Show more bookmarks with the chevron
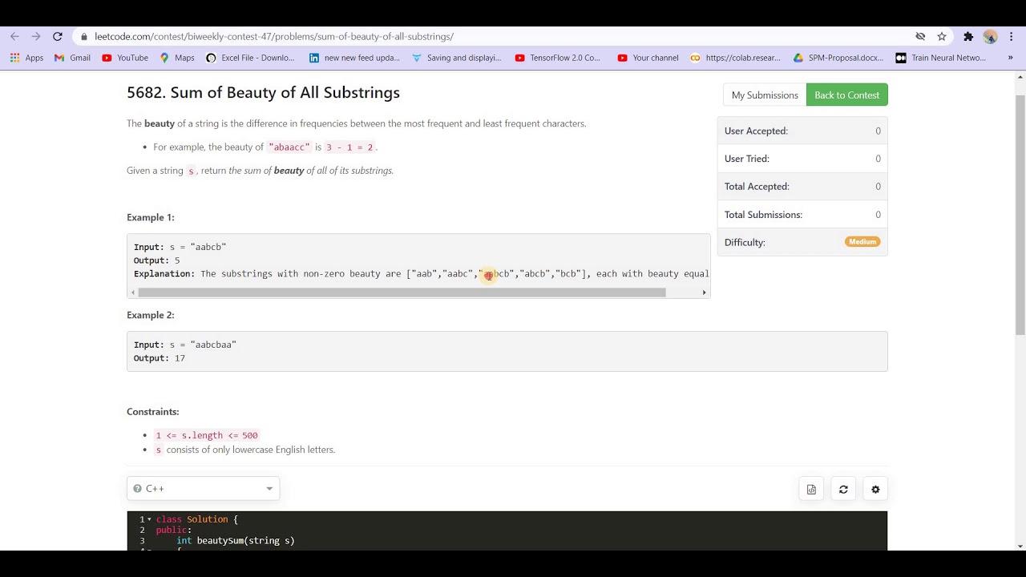 [x=1010, y=58]
